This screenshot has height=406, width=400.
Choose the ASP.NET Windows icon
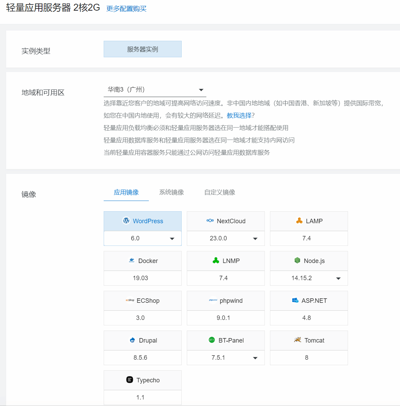pos(295,300)
